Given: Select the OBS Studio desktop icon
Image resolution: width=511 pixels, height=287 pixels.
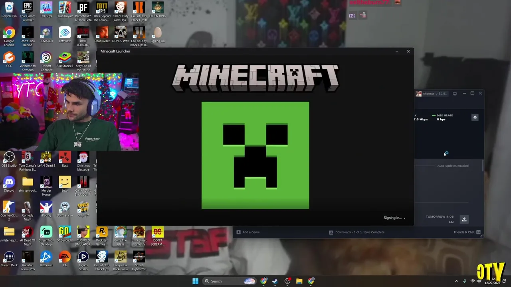Looking at the screenshot, I should point(9,159).
